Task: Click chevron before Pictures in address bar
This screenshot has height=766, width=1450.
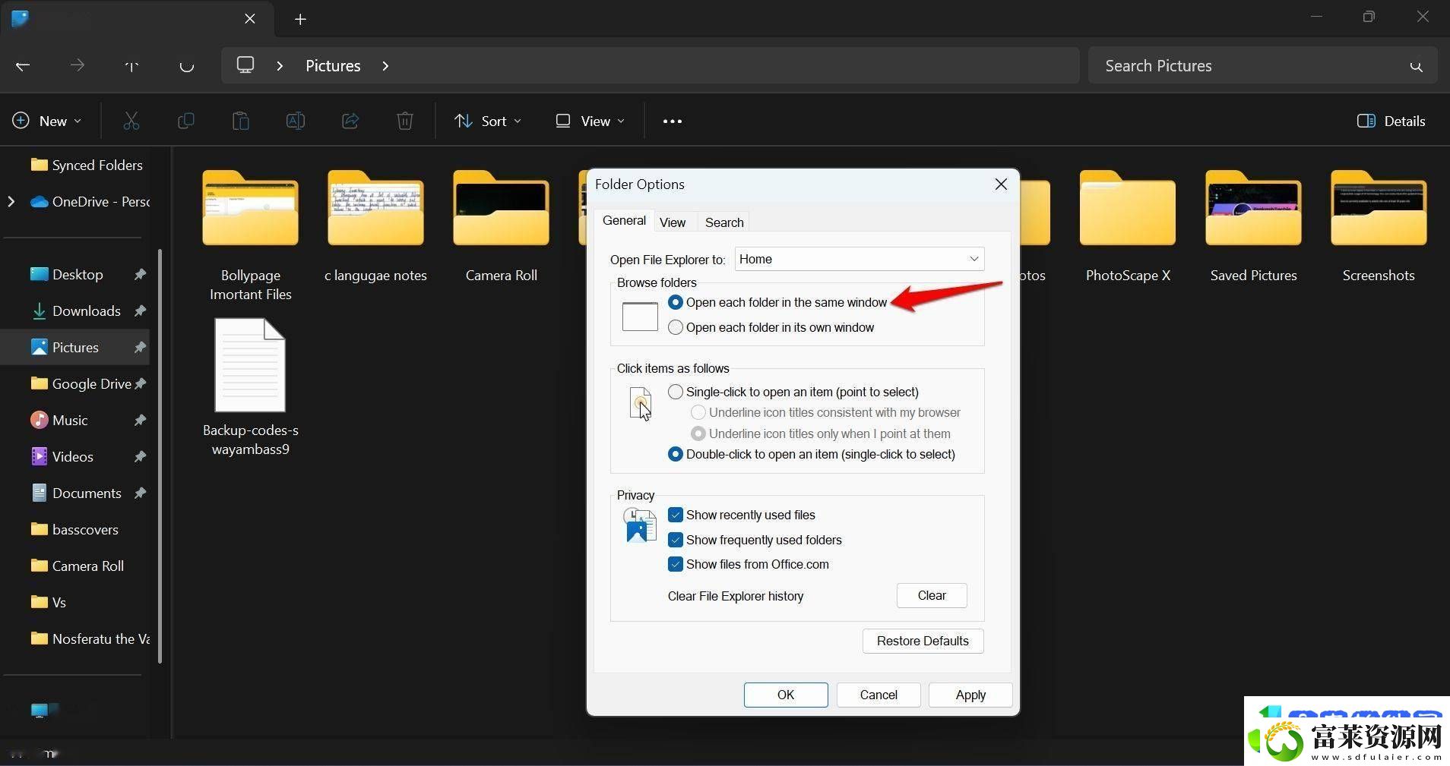Action: (x=280, y=66)
